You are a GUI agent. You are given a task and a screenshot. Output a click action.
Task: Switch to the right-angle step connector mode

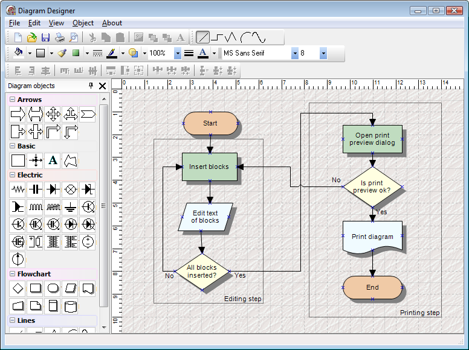pos(217,37)
